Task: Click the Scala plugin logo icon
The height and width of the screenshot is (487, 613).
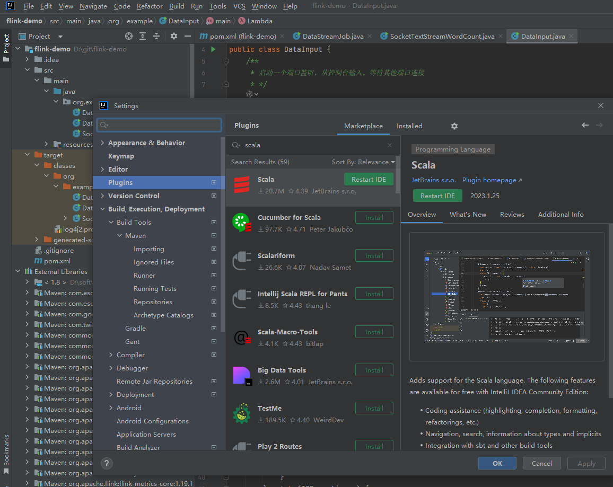Action: [242, 185]
